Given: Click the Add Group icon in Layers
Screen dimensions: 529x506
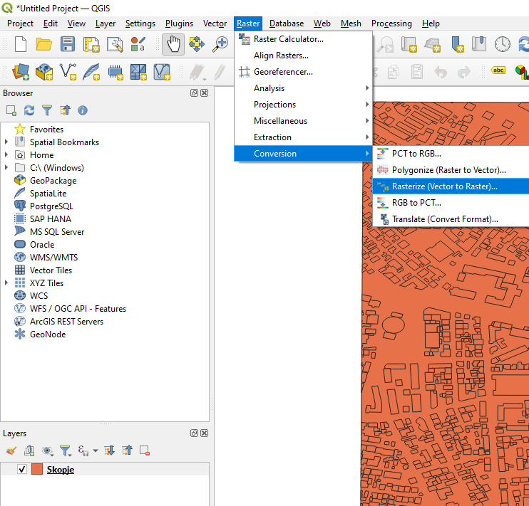Looking at the screenshot, I should click(29, 450).
